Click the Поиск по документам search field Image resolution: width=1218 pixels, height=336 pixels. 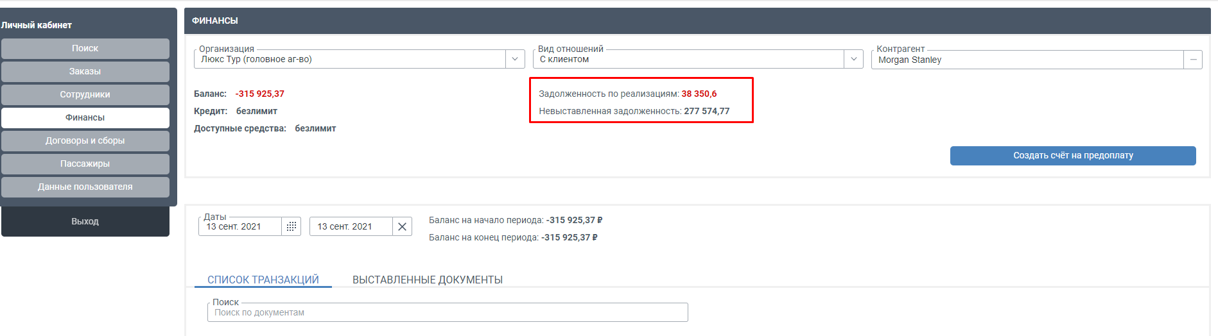447,312
